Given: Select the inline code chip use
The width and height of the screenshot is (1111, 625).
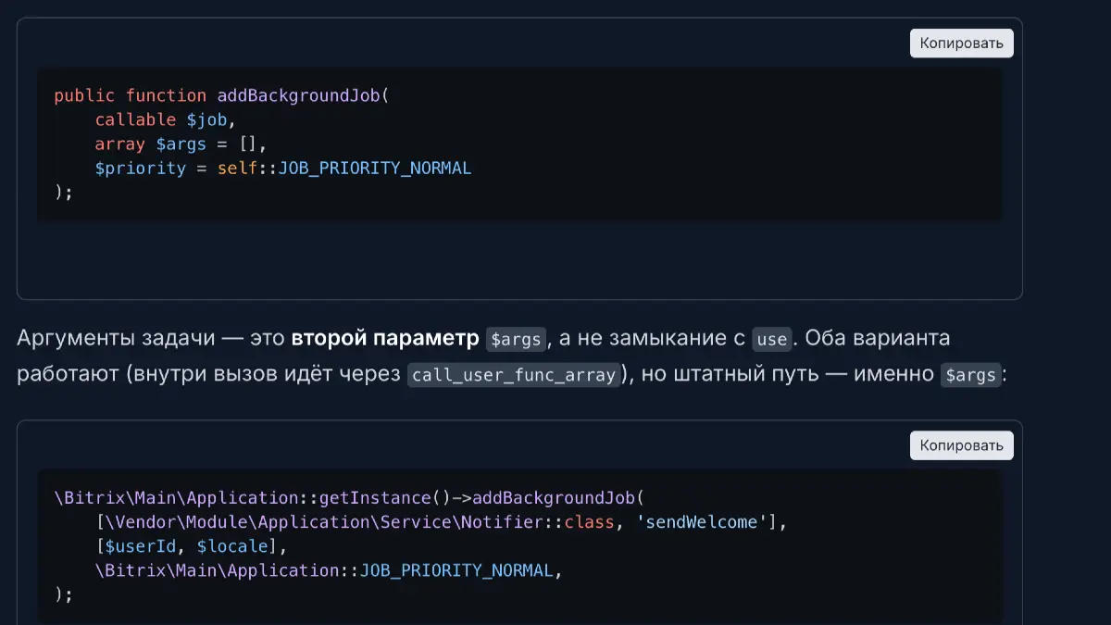Looking at the screenshot, I should point(771,339).
